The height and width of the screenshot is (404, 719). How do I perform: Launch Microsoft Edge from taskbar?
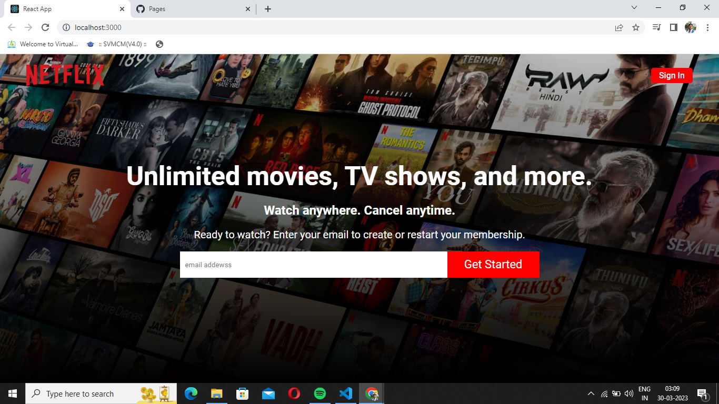(191, 393)
